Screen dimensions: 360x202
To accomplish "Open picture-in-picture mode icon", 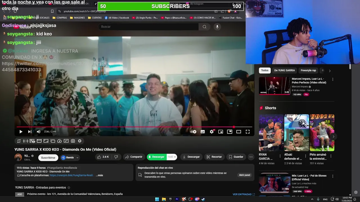I will tap(230, 132).
